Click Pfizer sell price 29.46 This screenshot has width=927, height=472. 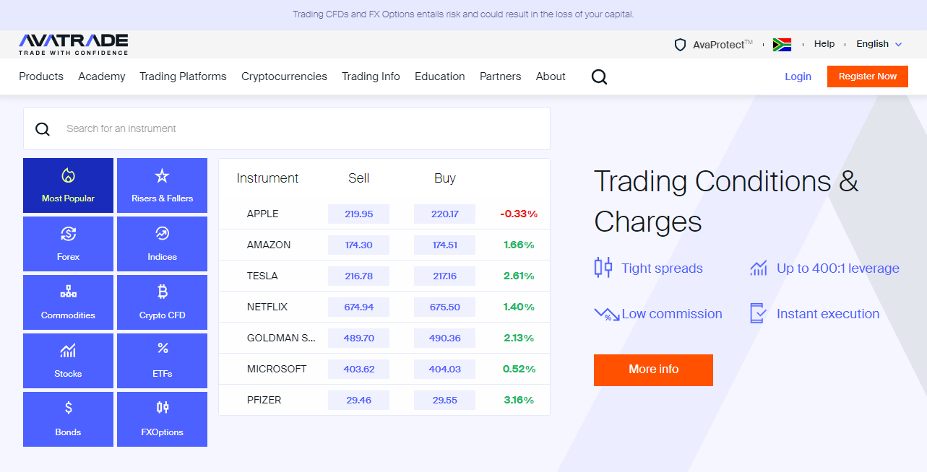click(x=358, y=400)
